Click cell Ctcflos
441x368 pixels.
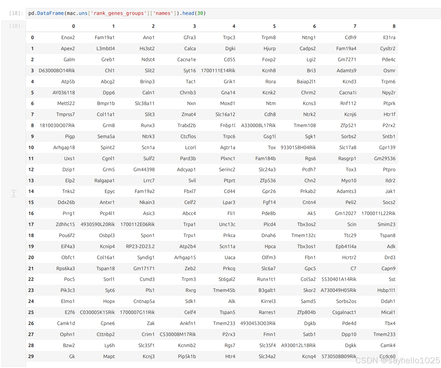click(188, 136)
